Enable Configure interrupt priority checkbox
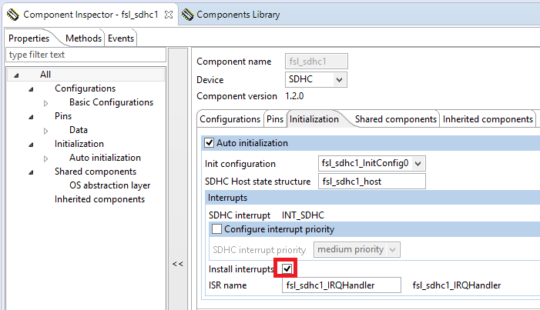Viewport: 540px width, 310px height. pos(217,229)
